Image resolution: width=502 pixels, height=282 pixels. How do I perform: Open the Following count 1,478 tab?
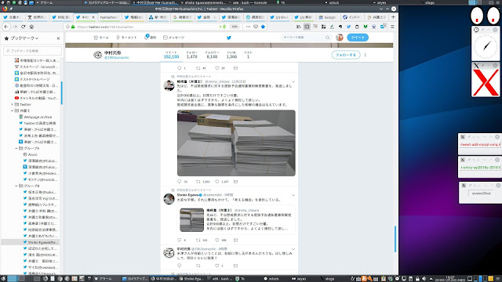[191, 55]
